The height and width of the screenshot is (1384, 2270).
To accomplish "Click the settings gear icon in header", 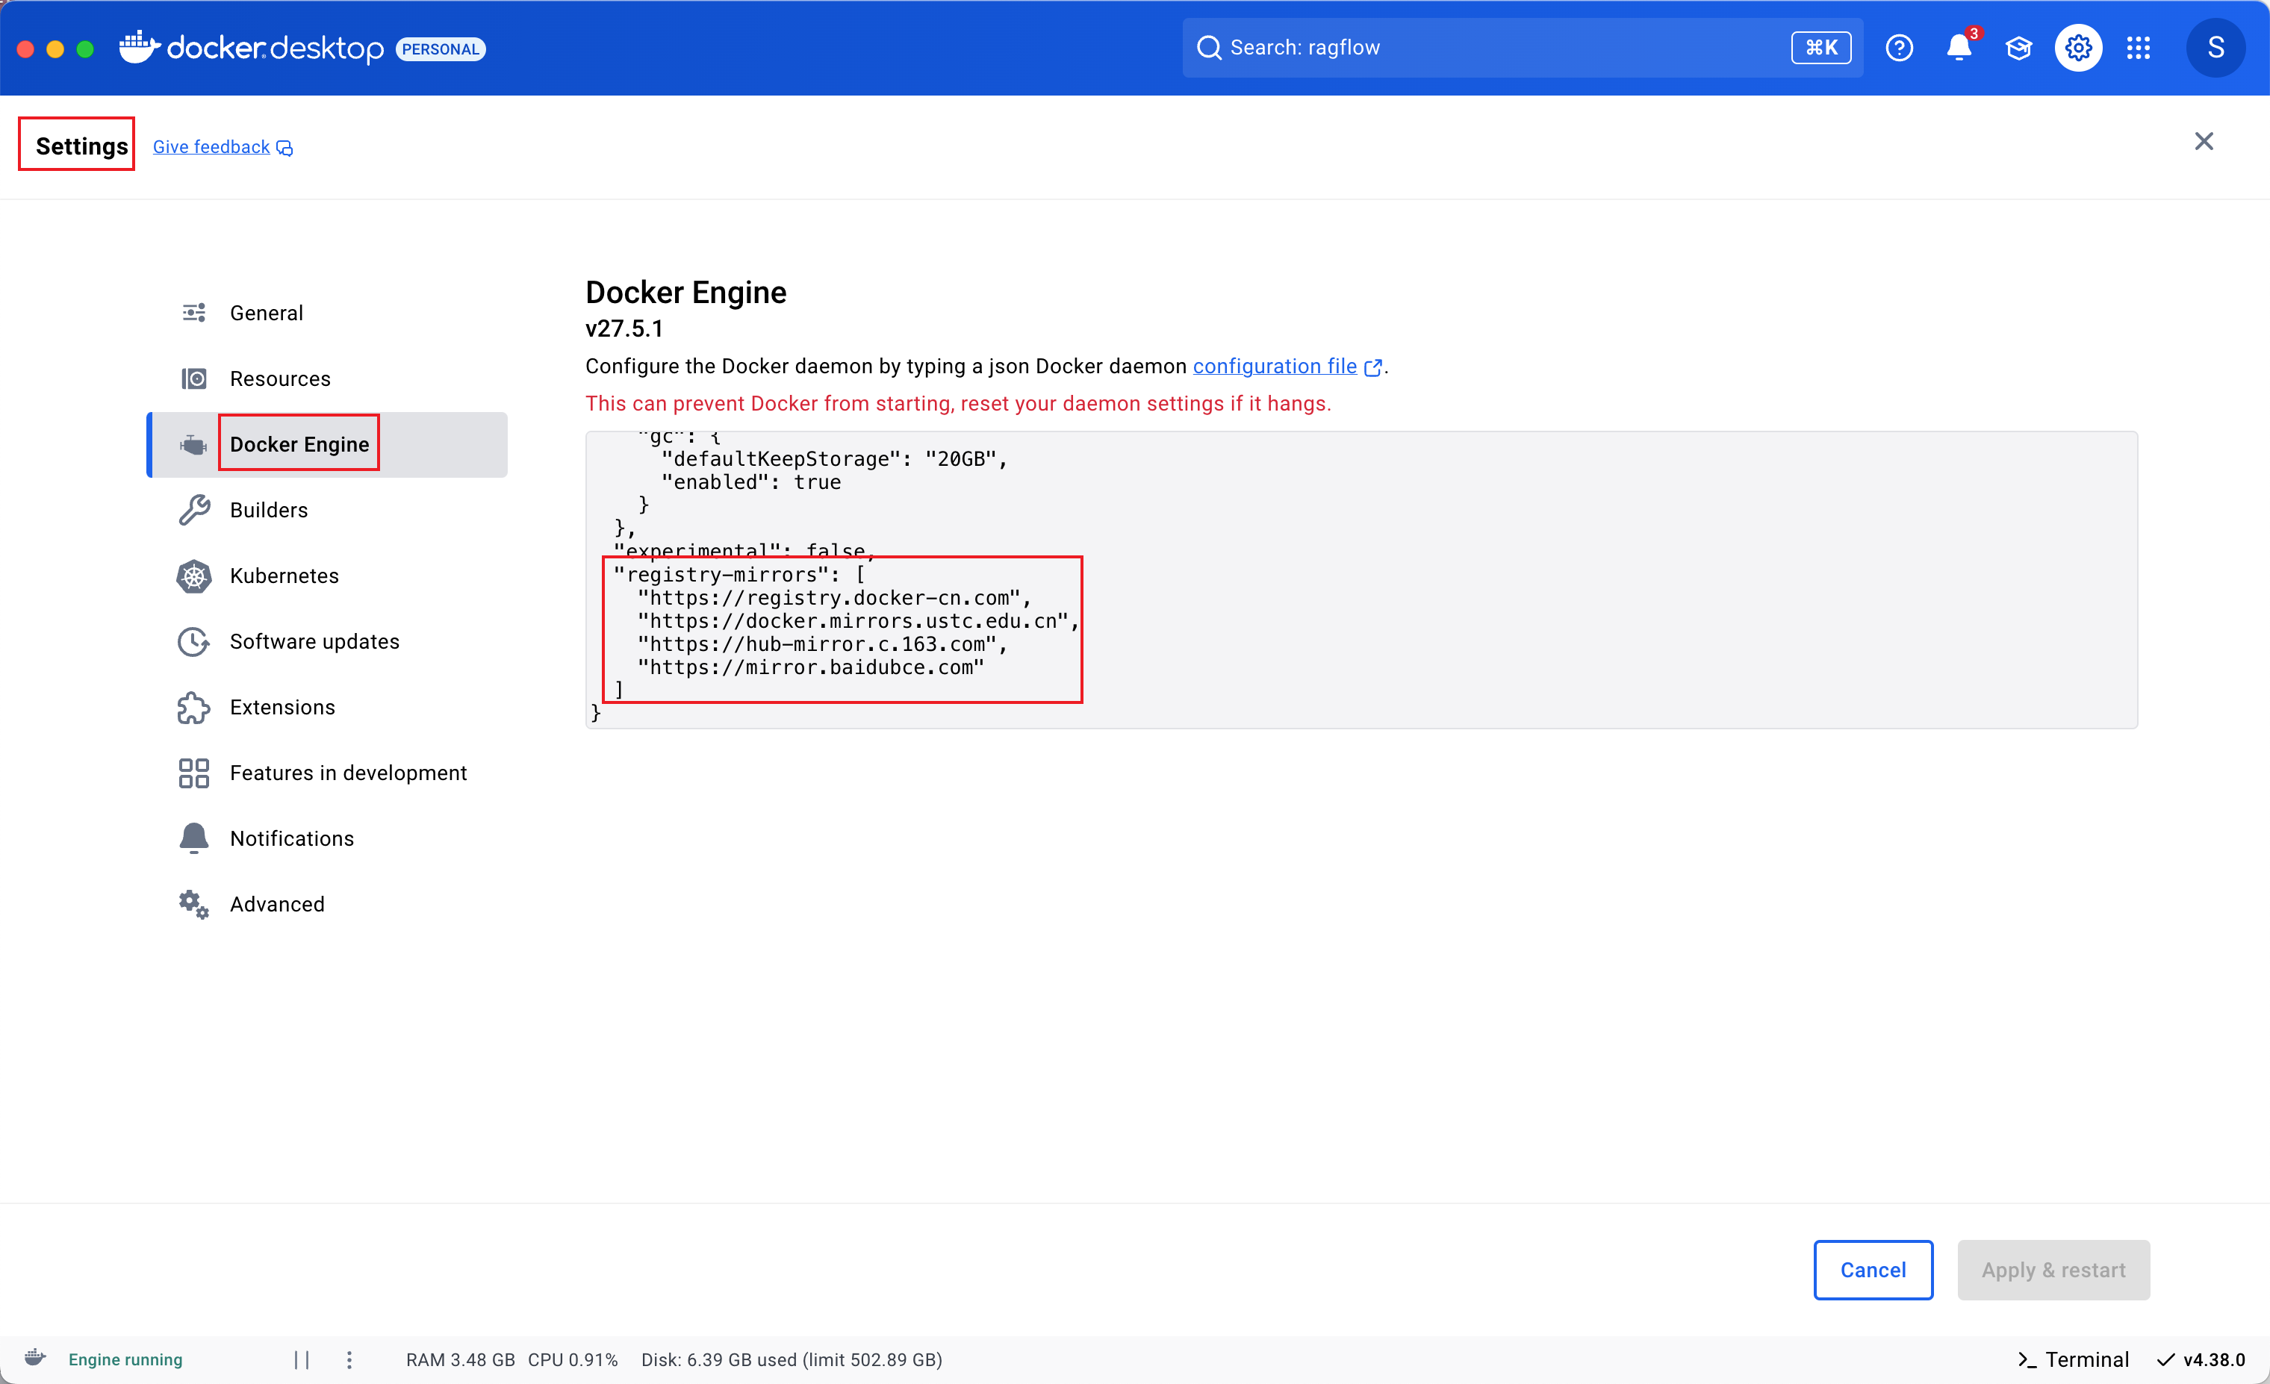I will 2078,48.
